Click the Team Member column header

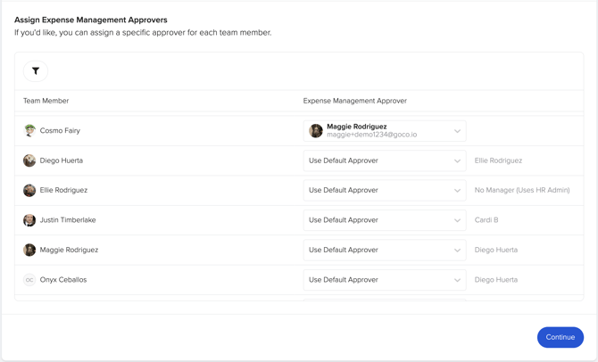(46, 101)
